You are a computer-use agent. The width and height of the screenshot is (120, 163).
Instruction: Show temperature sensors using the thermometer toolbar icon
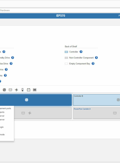22,90
